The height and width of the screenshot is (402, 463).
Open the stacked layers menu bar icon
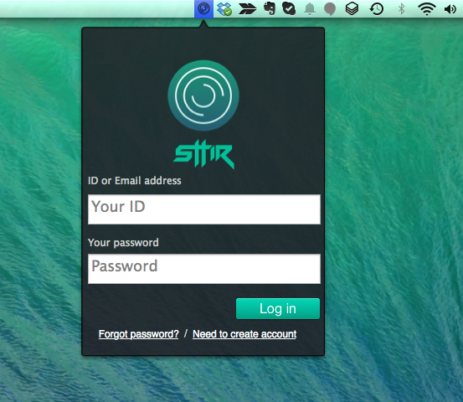[352, 9]
